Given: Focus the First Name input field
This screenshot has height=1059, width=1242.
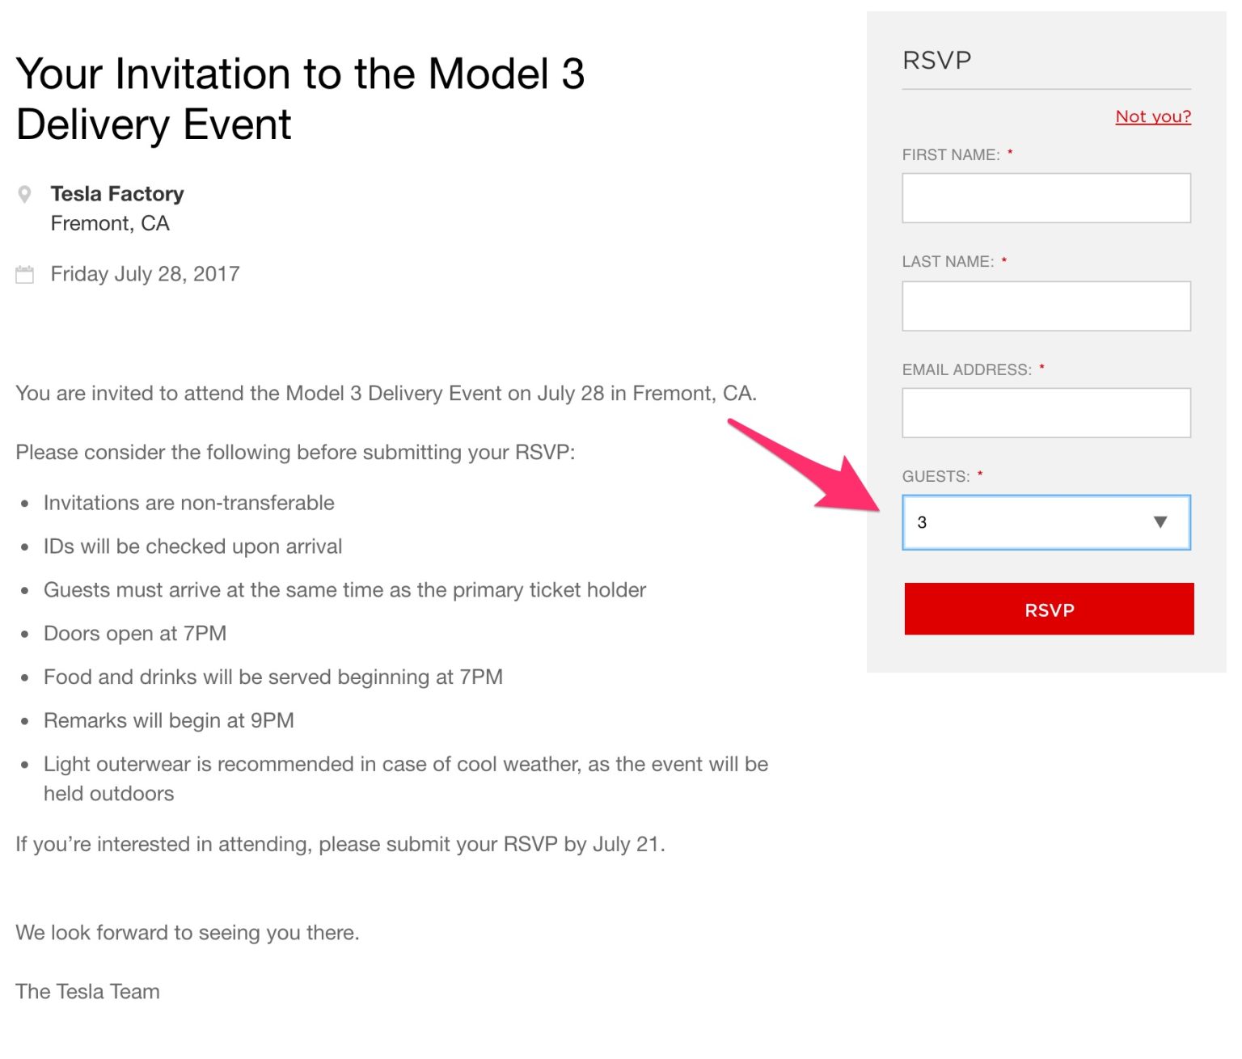Looking at the screenshot, I should click(1046, 198).
